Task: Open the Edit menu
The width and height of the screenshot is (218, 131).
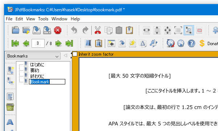Action: pos(19,19)
